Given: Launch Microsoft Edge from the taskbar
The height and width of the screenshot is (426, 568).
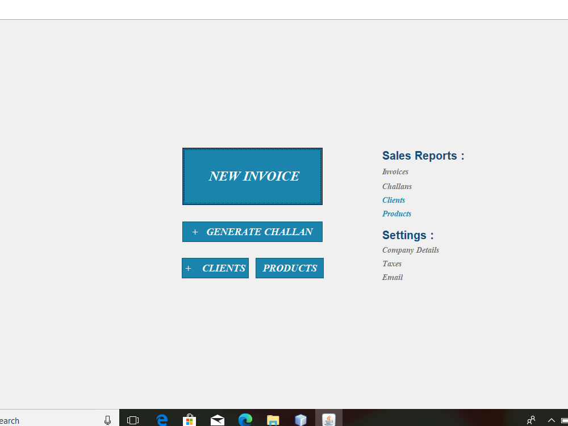Looking at the screenshot, I should [162, 420].
